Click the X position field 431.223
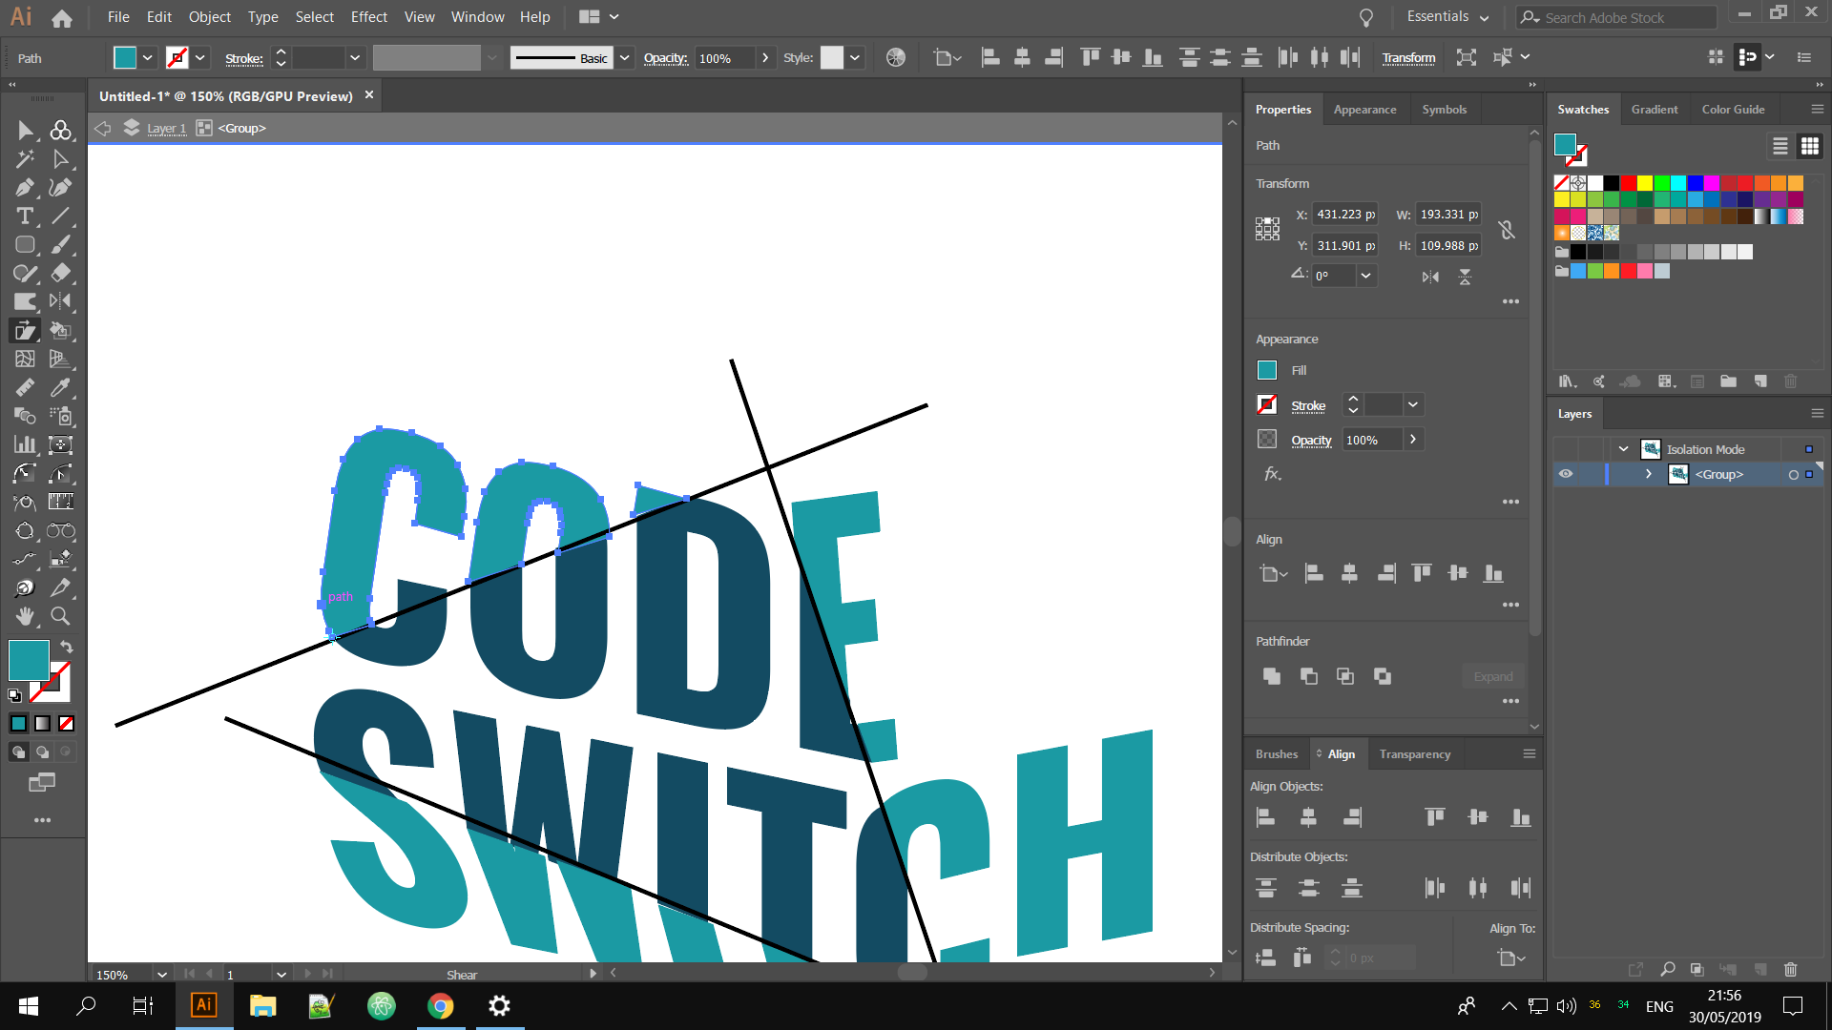Viewport: 1832px width, 1030px height. (1345, 215)
